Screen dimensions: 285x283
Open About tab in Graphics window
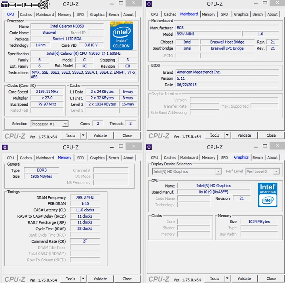click(x=272, y=158)
